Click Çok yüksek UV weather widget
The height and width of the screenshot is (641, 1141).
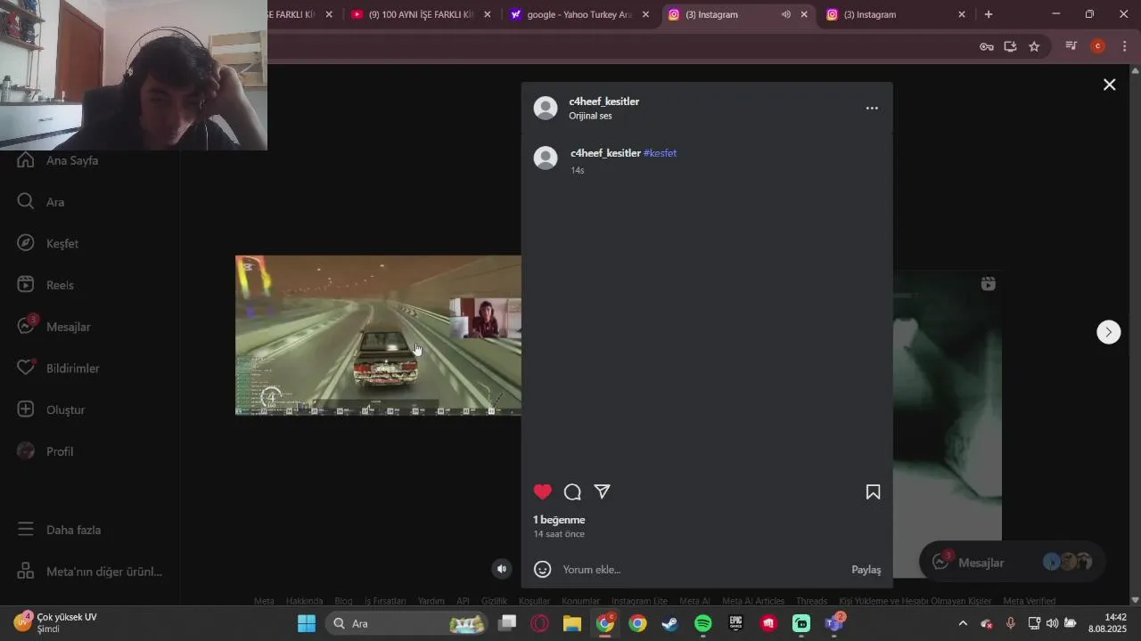pyautogui.click(x=56, y=623)
